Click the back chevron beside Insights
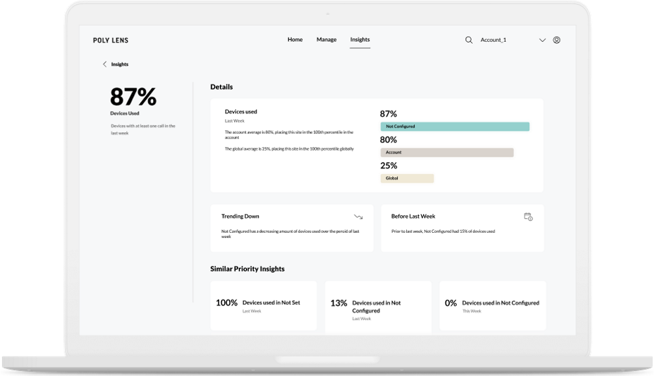 click(104, 64)
